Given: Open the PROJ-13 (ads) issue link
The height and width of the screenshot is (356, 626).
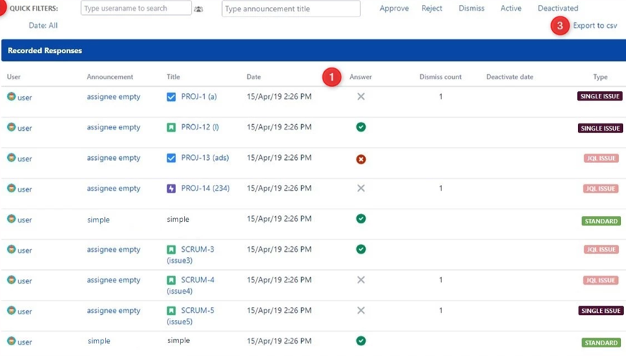Looking at the screenshot, I should point(204,158).
